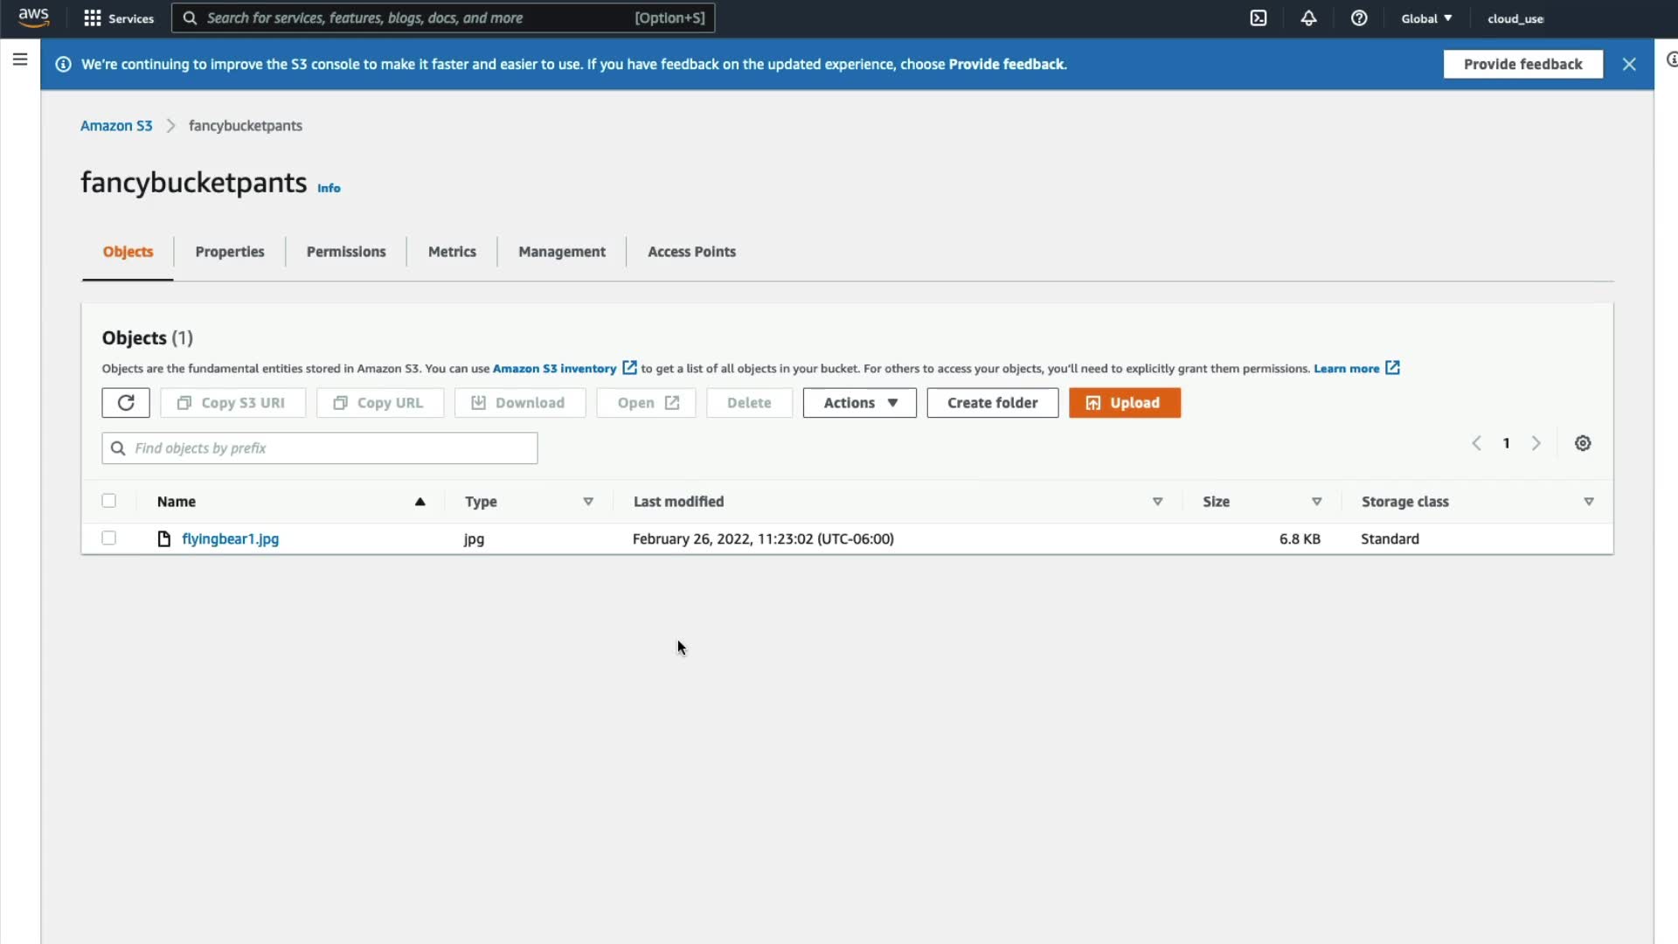Image resolution: width=1678 pixels, height=944 pixels.
Task: Open table preferences gear icon
Action: point(1583,443)
